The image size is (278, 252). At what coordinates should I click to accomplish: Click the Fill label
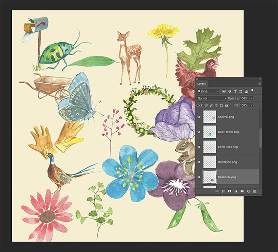[236, 105]
